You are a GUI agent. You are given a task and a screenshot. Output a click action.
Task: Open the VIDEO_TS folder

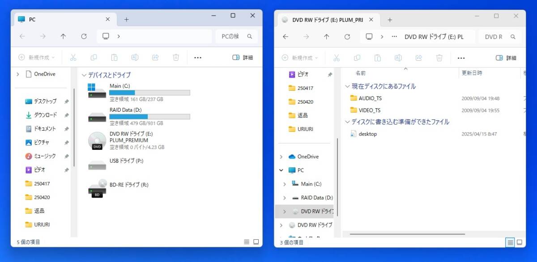pyautogui.click(x=365, y=110)
